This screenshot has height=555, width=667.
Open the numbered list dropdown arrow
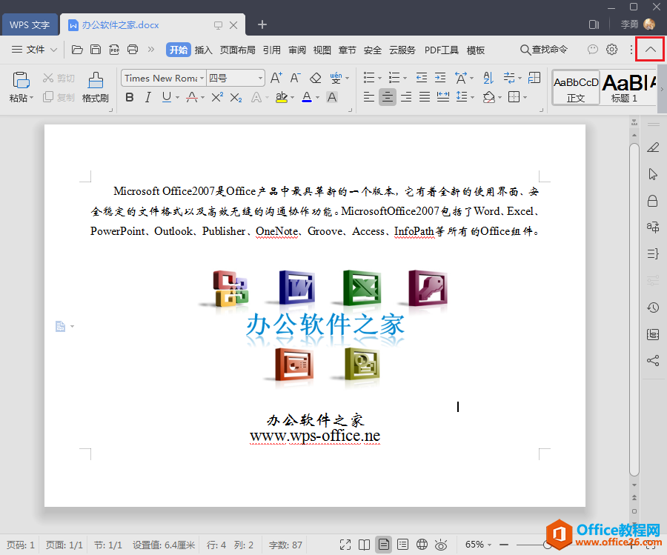pyautogui.click(x=405, y=79)
